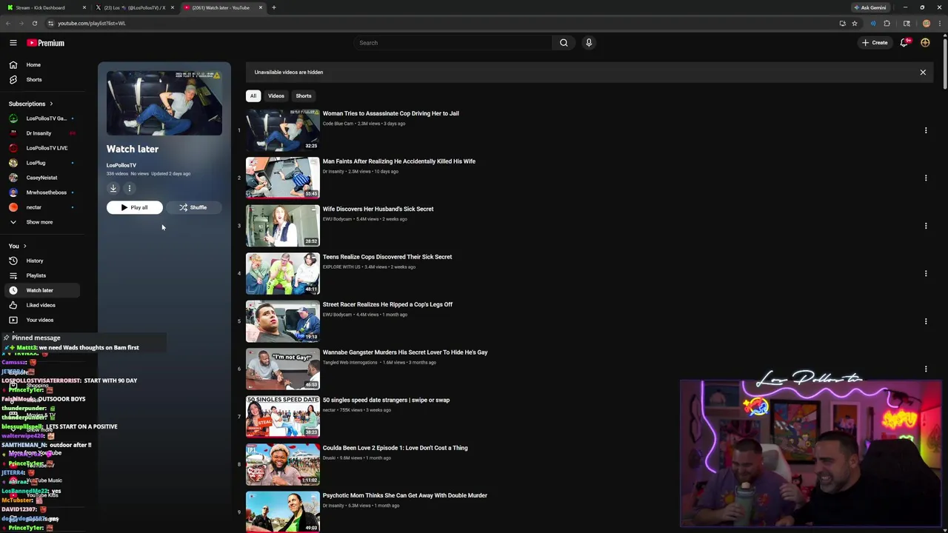Viewport: 948px width, 533px height.
Task: Click the Create button
Action: click(875, 43)
